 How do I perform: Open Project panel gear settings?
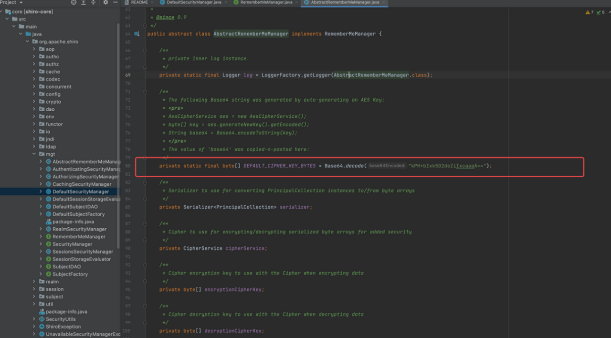[105, 2]
